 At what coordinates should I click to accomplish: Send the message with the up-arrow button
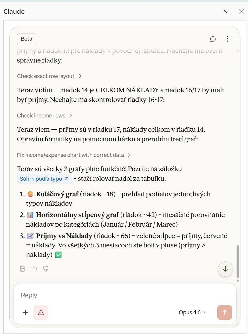tap(224, 312)
